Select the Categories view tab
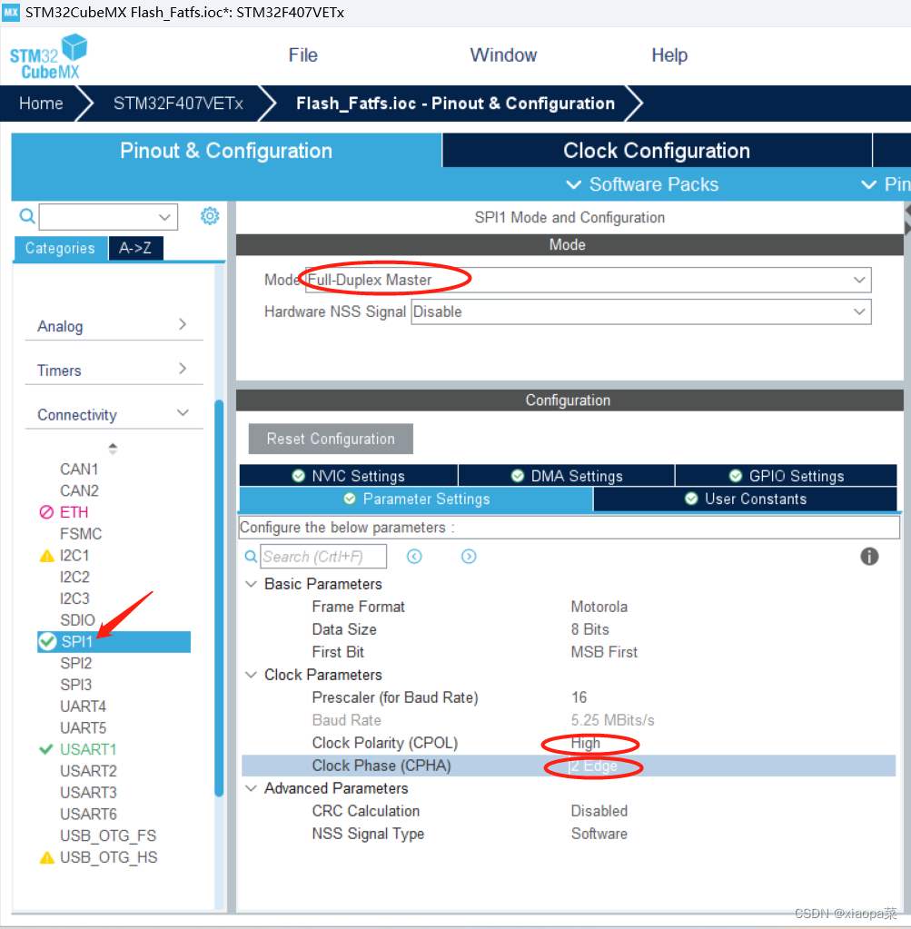 point(61,248)
